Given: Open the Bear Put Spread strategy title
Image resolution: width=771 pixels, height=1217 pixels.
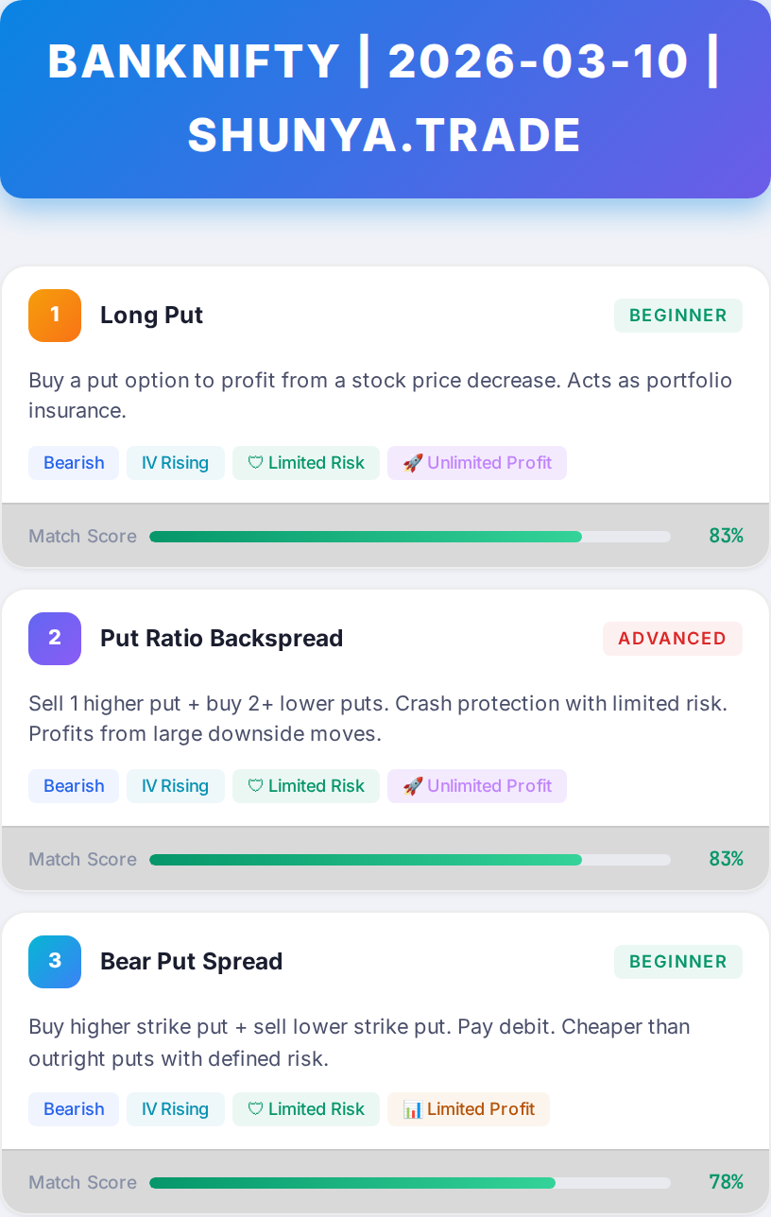Looking at the screenshot, I should [x=191, y=961].
